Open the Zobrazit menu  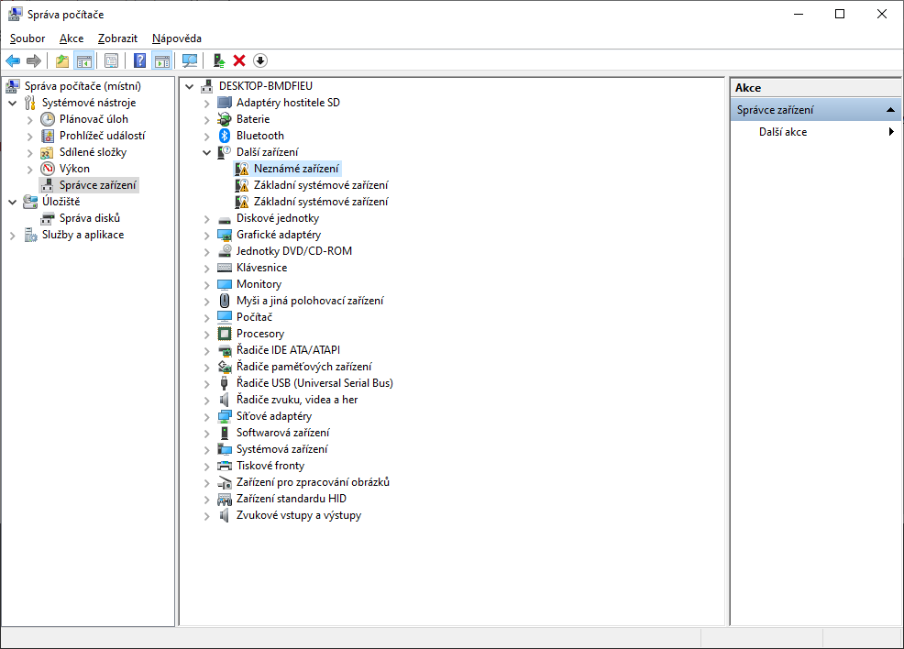(x=117, y=38)
